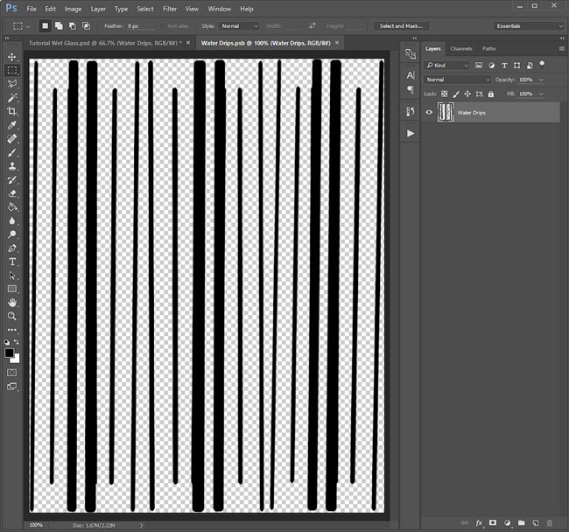The image size is (569, 532).
Task: Turn layer filtering on or off
Action: coord(542,65)
